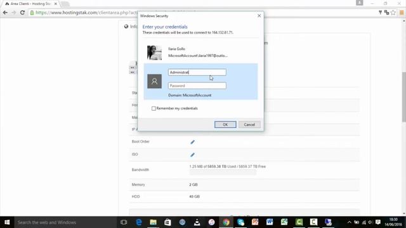The image size is (406, 228).
Task: Open File Explorer from the taskbar
Action: point(154,222)
